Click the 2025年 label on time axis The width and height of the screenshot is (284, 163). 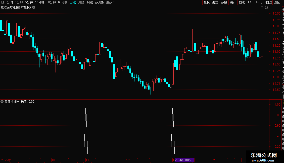click(x=6, y=160)
